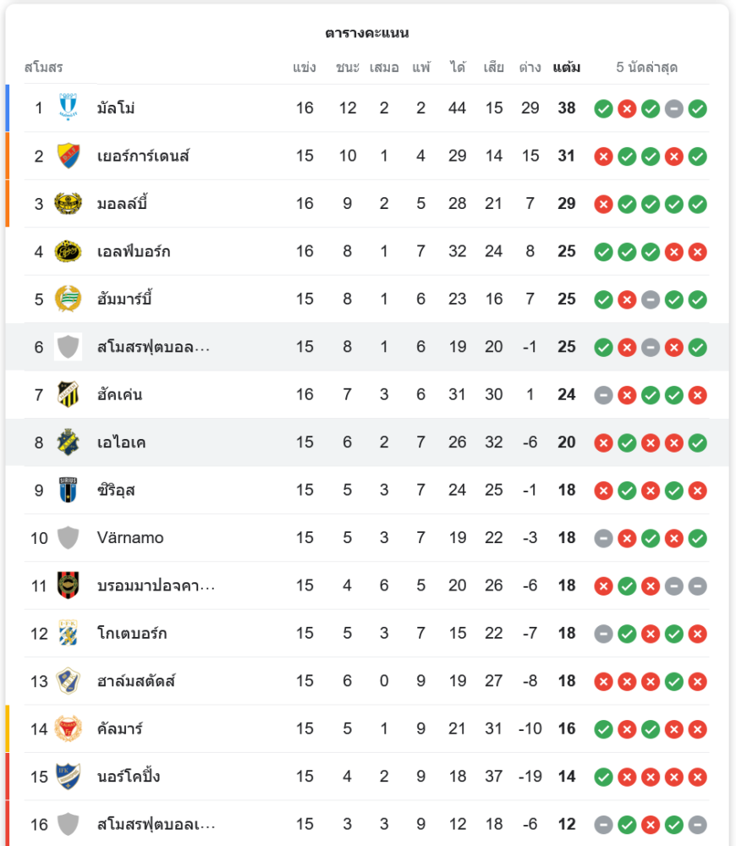Viewport: 736px width, 846px height.
Task: Click the Mjällby crest in row 3
Action: (x=68, y=203)
